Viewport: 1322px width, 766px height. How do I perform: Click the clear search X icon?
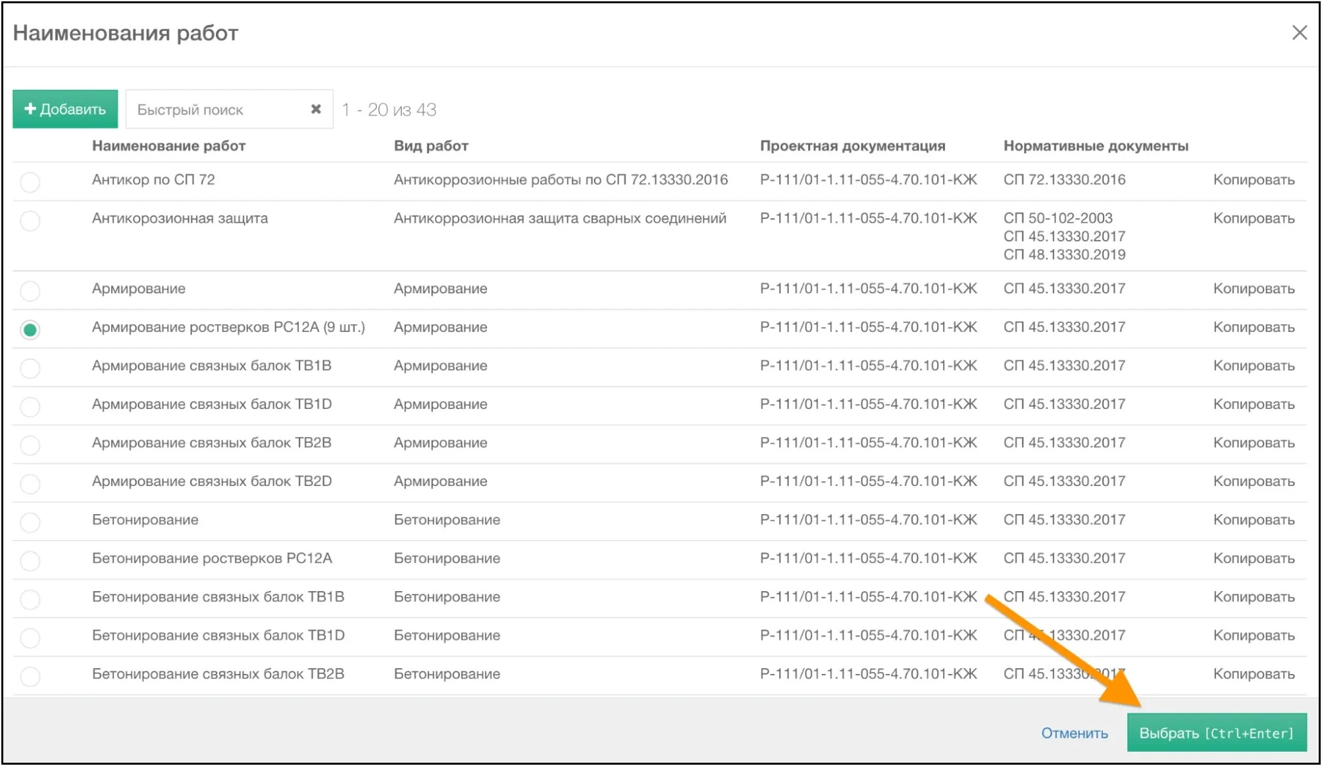tap(316, 109)
